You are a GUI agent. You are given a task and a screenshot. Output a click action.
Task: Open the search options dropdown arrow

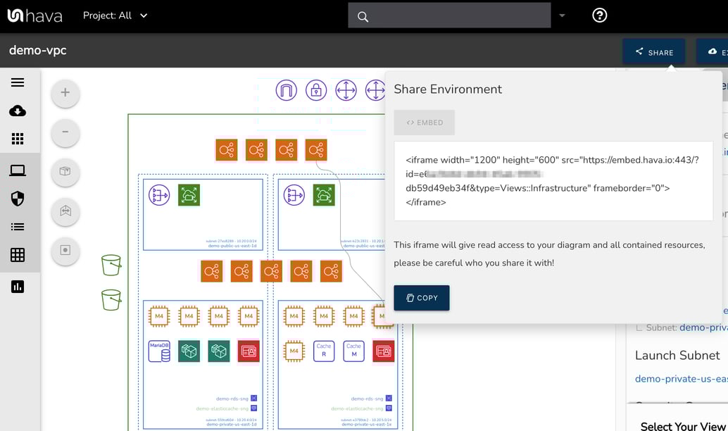coord(562,15)
